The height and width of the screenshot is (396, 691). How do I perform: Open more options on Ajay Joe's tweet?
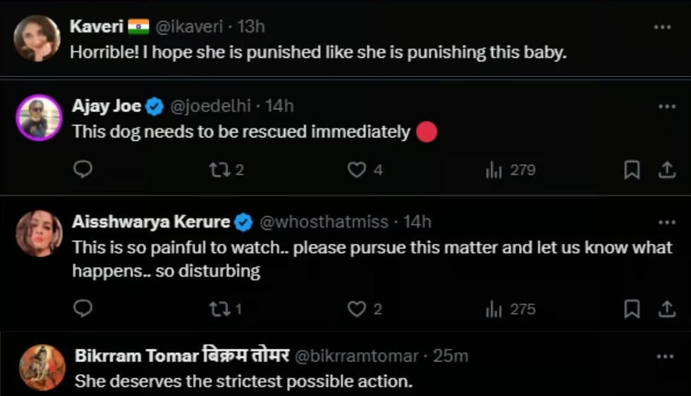pos(666,106)
